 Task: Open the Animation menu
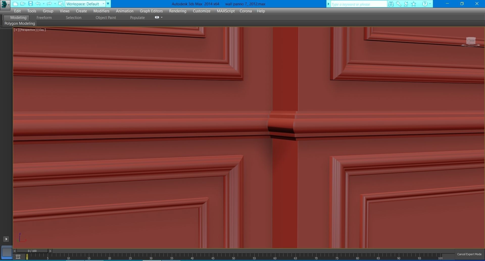[125, 11]
